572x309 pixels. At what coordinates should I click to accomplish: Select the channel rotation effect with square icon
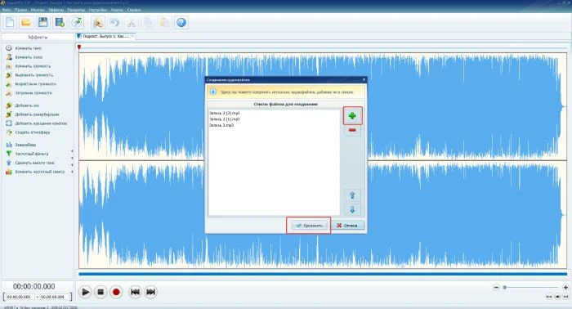36,123
